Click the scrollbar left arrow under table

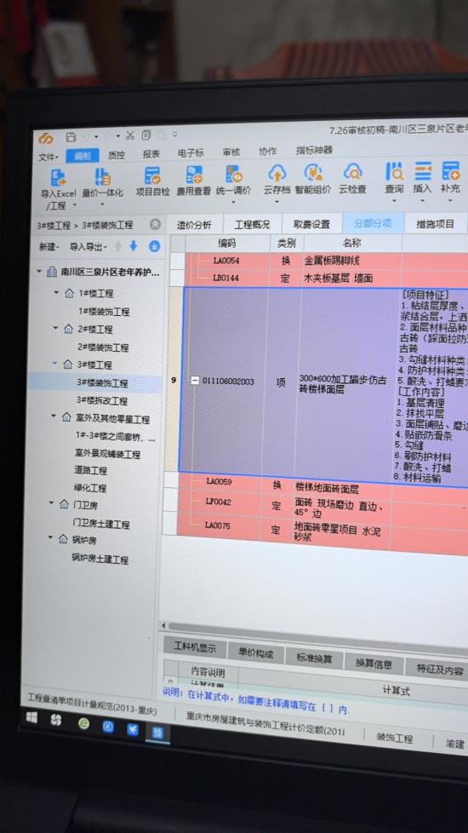click(x=163, y=626)
